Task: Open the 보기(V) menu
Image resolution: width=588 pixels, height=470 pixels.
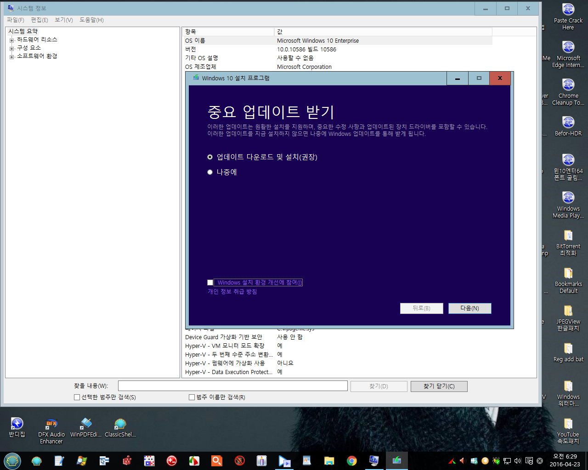Action: [x=64, y=20]
